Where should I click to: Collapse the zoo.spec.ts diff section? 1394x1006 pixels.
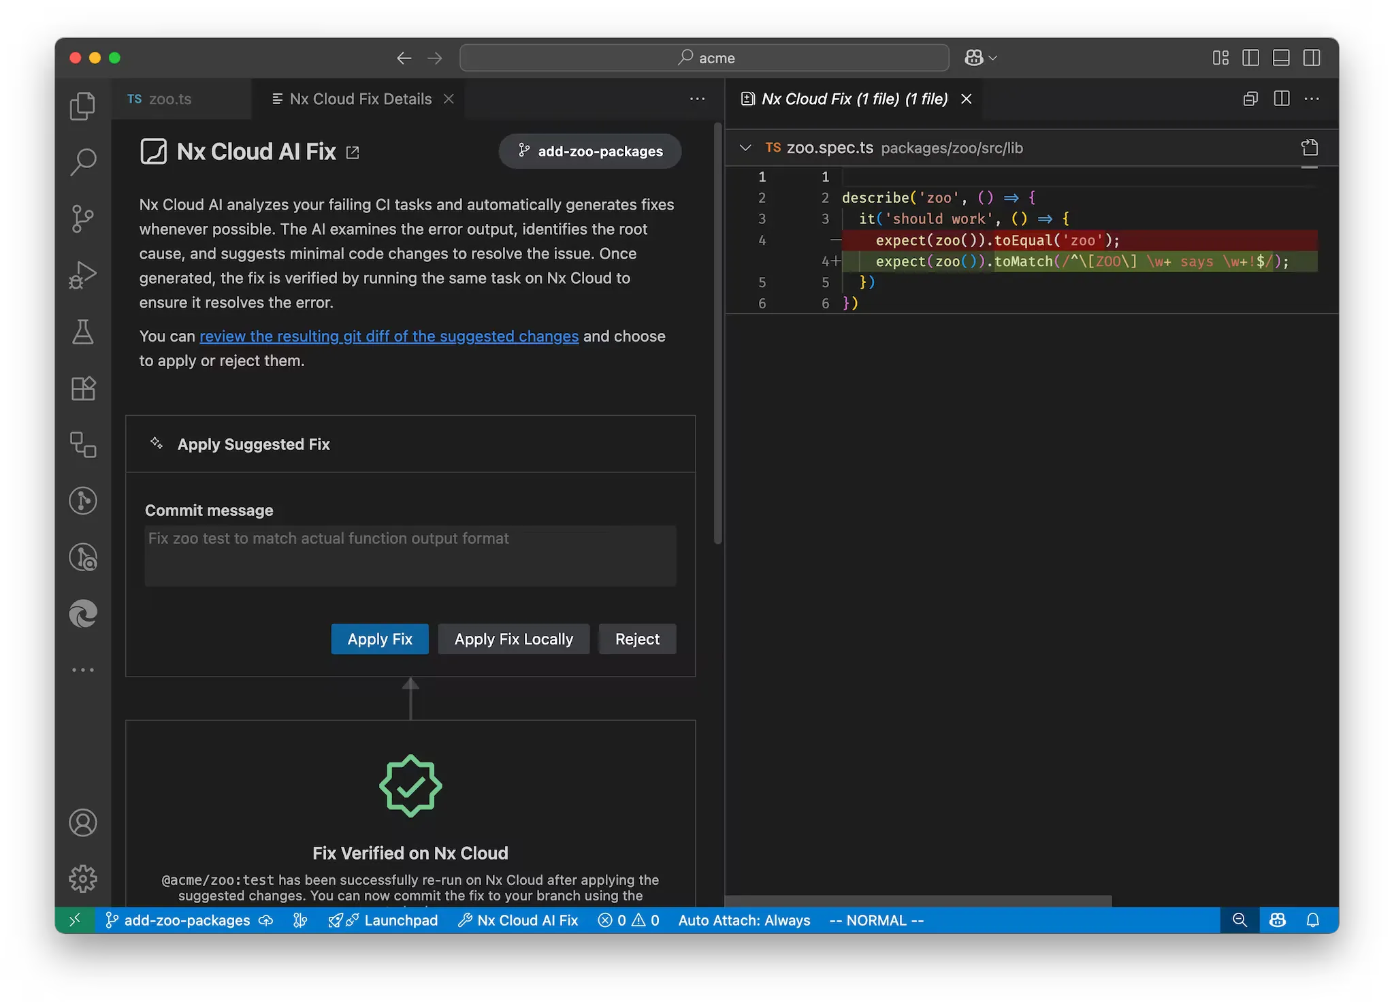[x=745, y=148]
